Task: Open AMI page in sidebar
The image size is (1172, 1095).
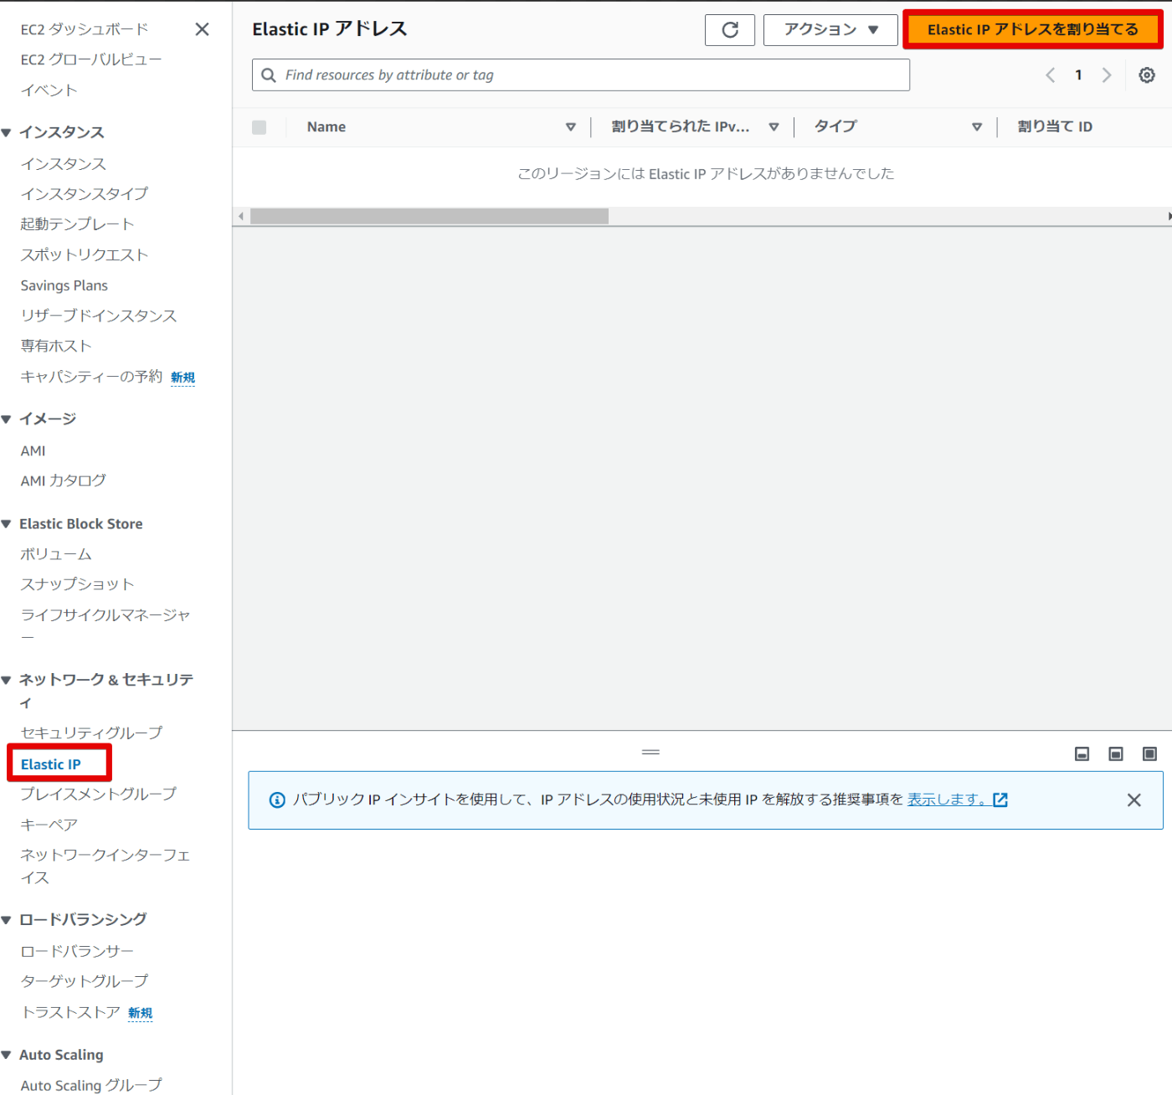Action: click(x=33, y=451)
